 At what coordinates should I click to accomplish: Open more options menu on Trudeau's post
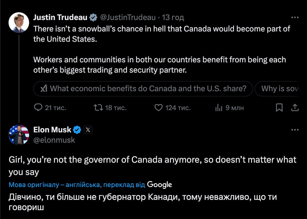(x=295, y=17)
